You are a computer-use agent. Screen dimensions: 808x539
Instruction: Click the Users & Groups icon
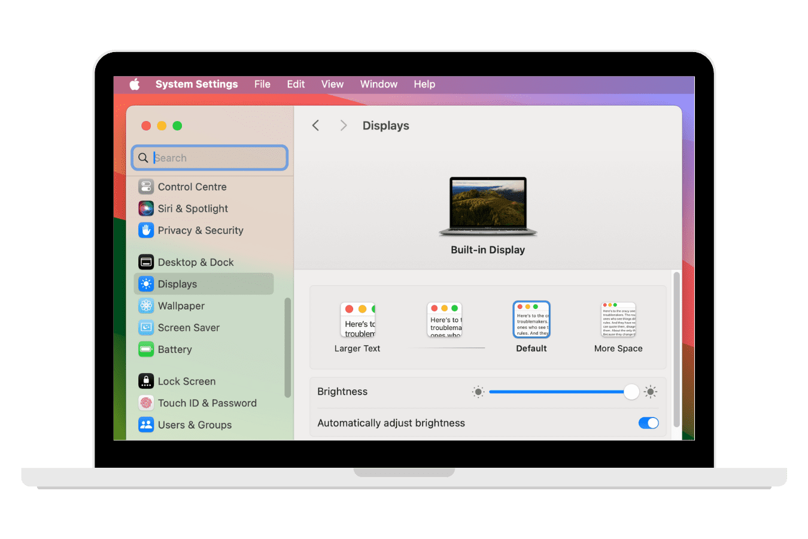tap(146, 425)
